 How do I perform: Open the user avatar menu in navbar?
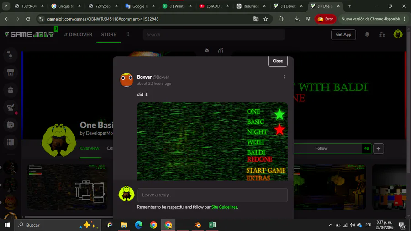[398, 34]
